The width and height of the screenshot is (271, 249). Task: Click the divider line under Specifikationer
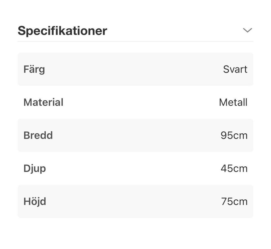(135, 41)
